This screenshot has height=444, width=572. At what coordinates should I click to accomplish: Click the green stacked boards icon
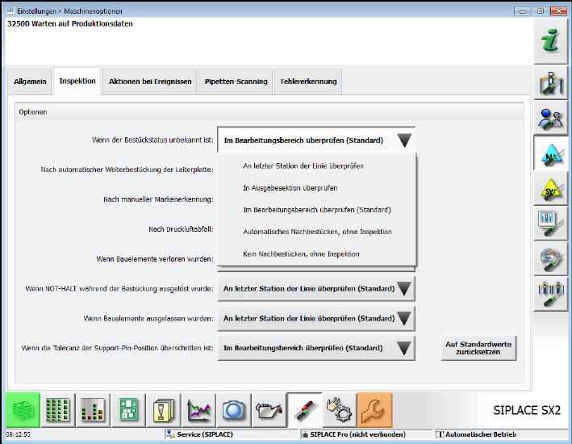(23, 410)
